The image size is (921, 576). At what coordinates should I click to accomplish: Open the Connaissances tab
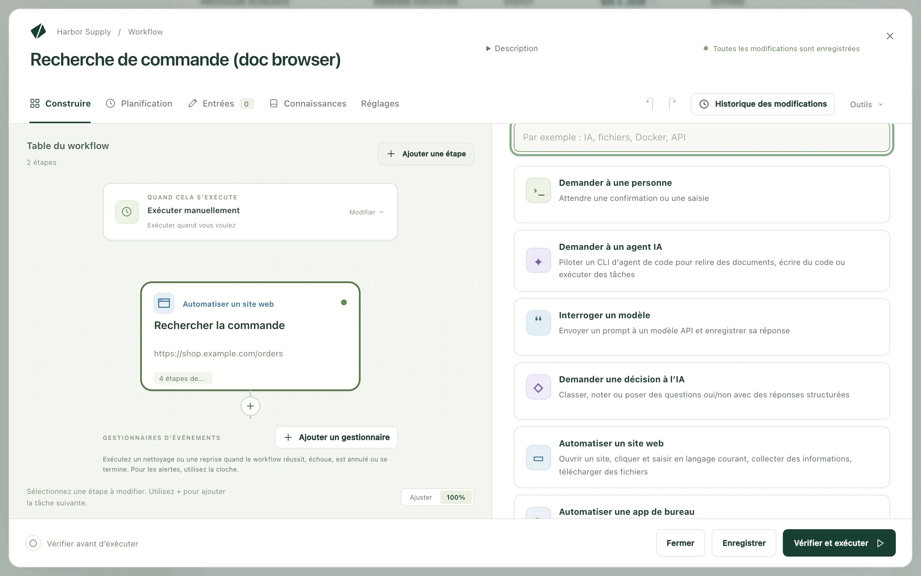pyautogui.click(x=308, y=104)
